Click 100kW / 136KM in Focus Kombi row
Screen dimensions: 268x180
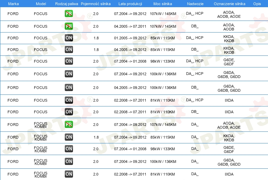click(163, 162)
